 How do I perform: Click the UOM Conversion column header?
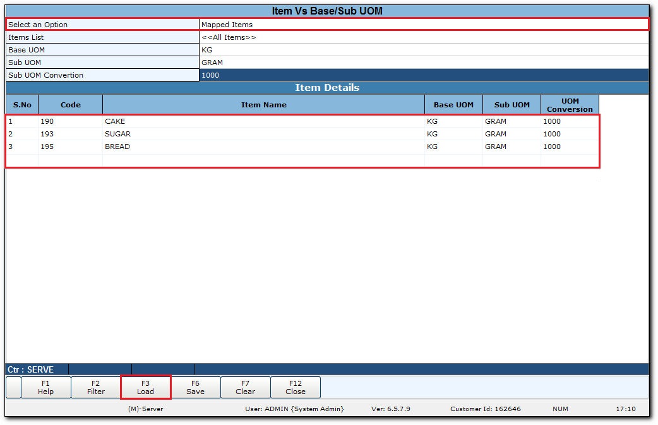tap(570, 105)
